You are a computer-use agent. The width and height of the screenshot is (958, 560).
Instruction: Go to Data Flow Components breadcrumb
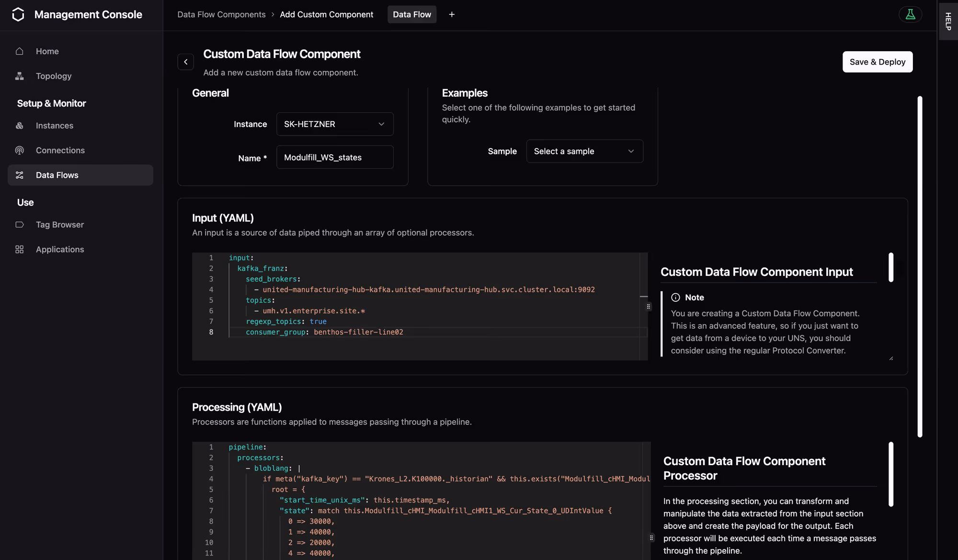click(x=221, y=14)
